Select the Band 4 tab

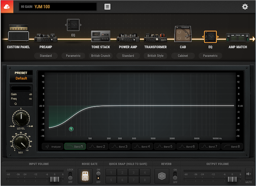point(142,146)
